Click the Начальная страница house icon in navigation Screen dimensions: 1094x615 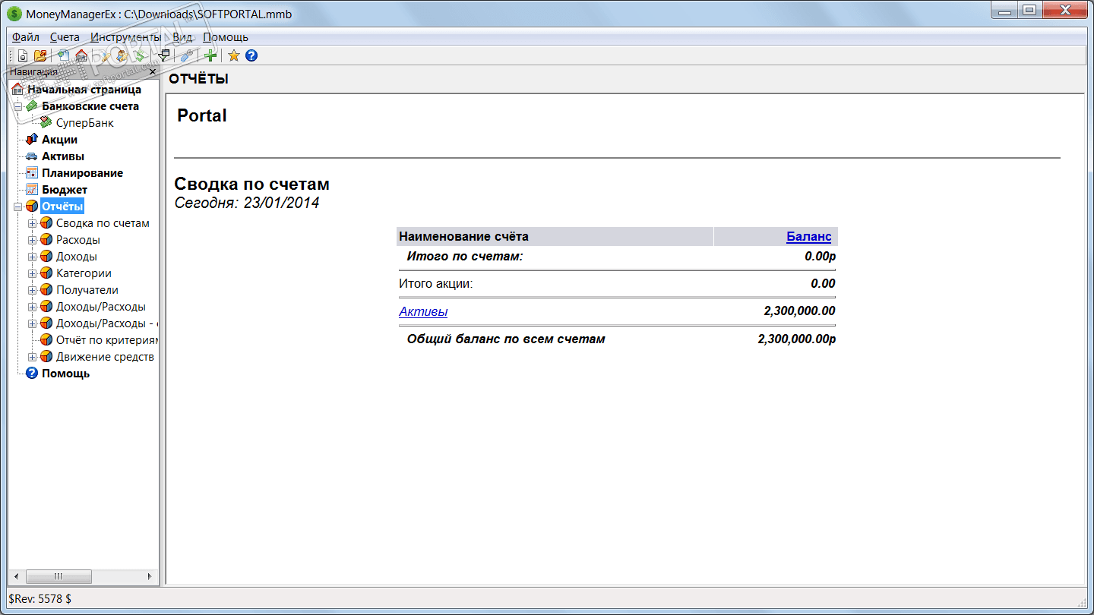tap(17, 90)
